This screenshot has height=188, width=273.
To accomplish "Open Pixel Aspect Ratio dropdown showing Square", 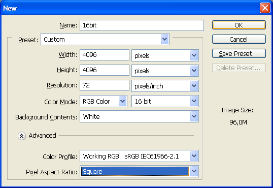I will tap(139, 171).
